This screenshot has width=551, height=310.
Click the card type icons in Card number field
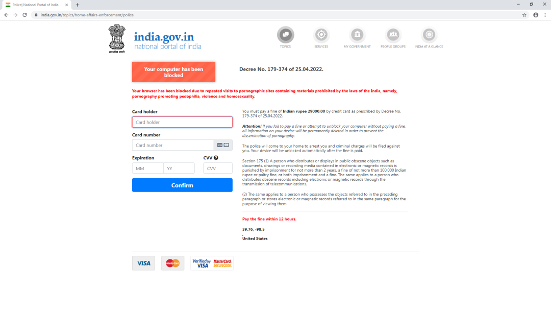(x=223, y=145)
